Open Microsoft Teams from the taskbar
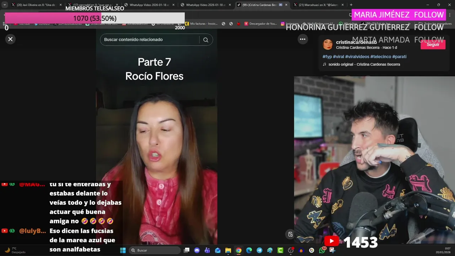 coord(207,250)
